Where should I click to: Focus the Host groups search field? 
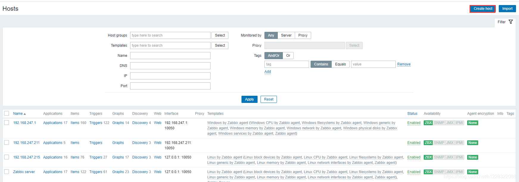[170, 35]
